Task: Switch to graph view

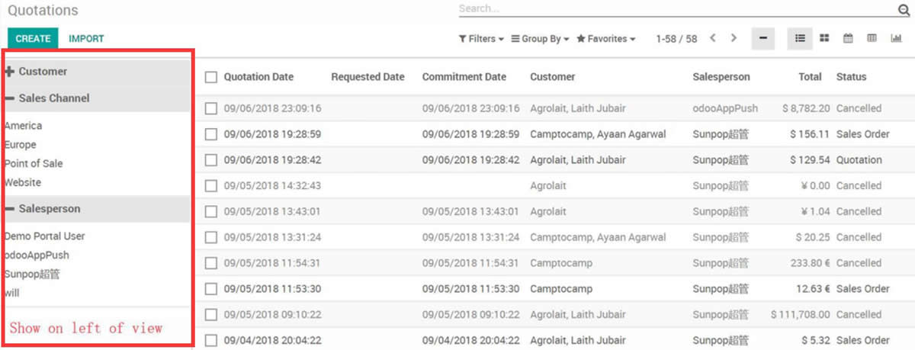Action: pyautogui.click(x=896, y=38)
